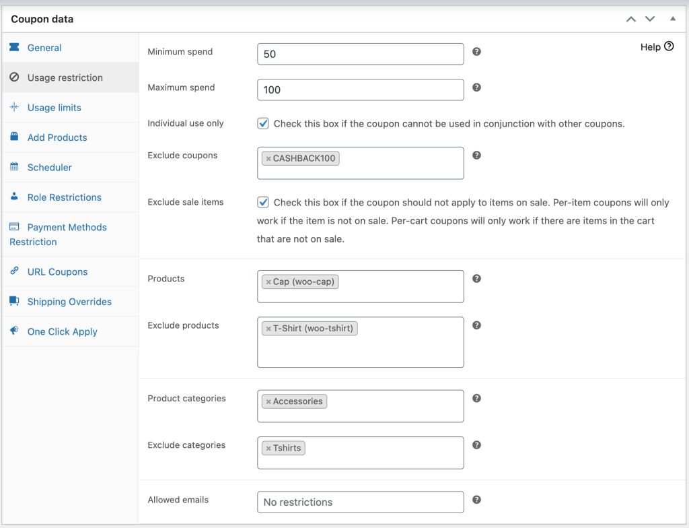
Task: Remove Tshirts from excluded categories
Action: 268,449
